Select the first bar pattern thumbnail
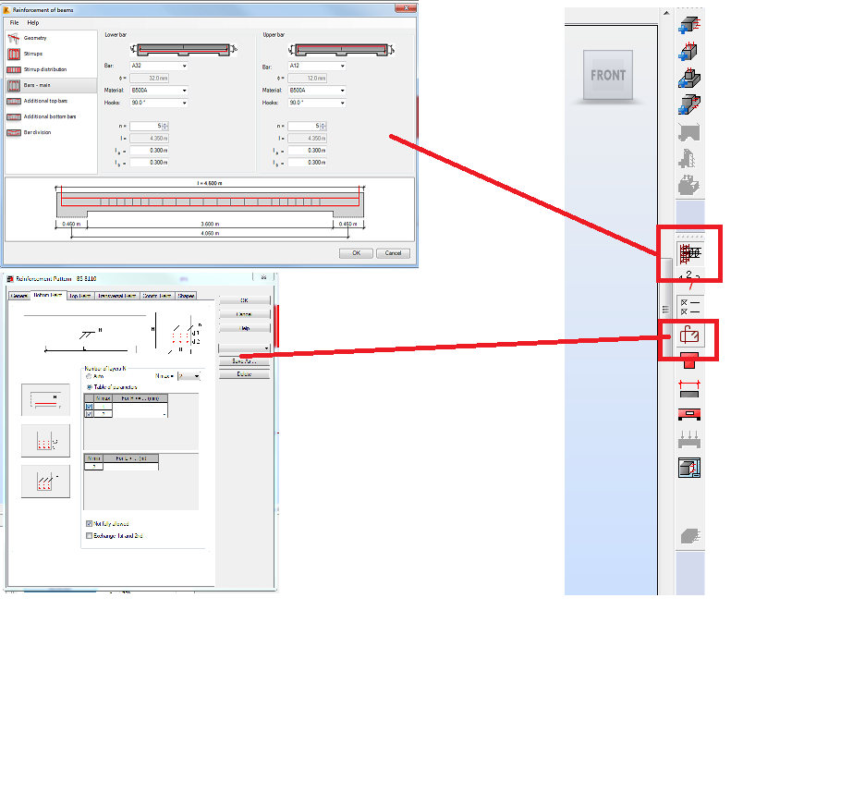 (45, 399)
